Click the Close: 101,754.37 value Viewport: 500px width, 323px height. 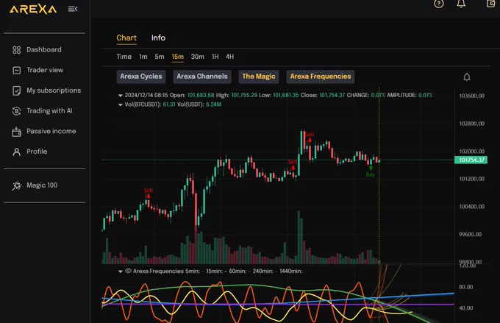coord(332,95)
